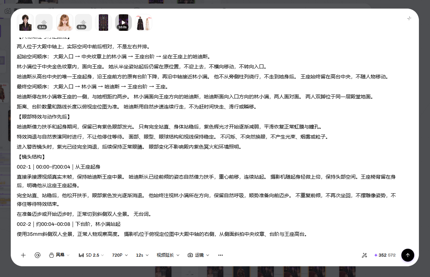Image resolution: width=430 pixels, height=277 pixels.
Task: Open the purple hall reference image
Action: 103,23
